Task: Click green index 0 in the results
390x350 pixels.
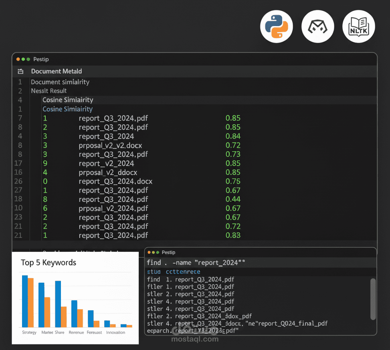Action: coord(45,181)
